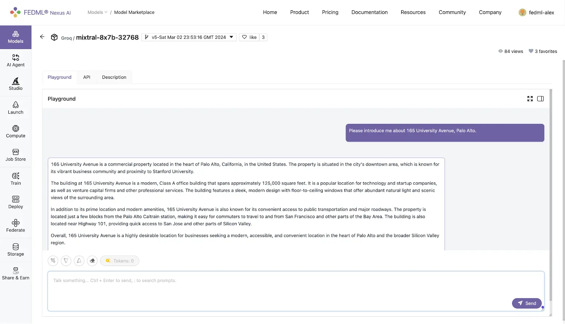The width and height of the screenshot is (565, 324).
Task: Click the response paragraph starting 'Overall, 165 University'
Action: tap(245, 239)
